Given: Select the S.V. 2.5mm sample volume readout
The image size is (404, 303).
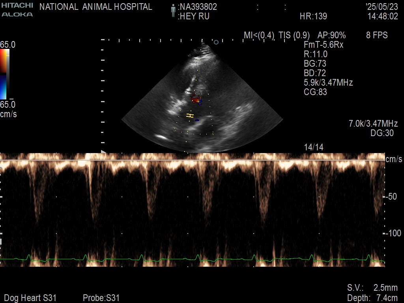Looking at the screenshot, I should coord(372,288).
